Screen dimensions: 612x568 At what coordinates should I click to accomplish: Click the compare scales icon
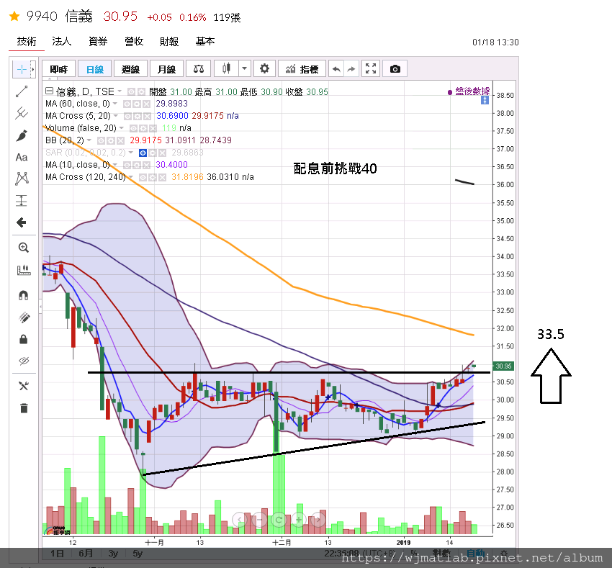(x=199, y=69)
